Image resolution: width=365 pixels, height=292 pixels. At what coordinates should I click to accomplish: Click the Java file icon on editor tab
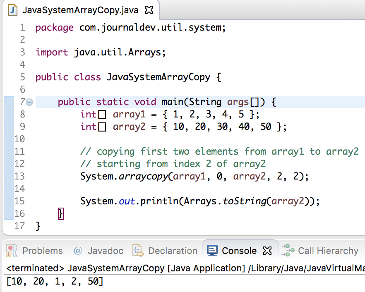point(13,10)
